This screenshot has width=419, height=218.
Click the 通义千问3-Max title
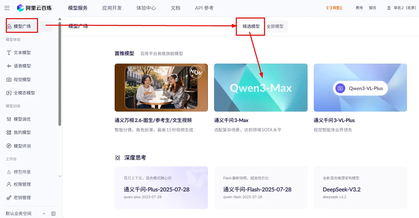tap(231, 120)
